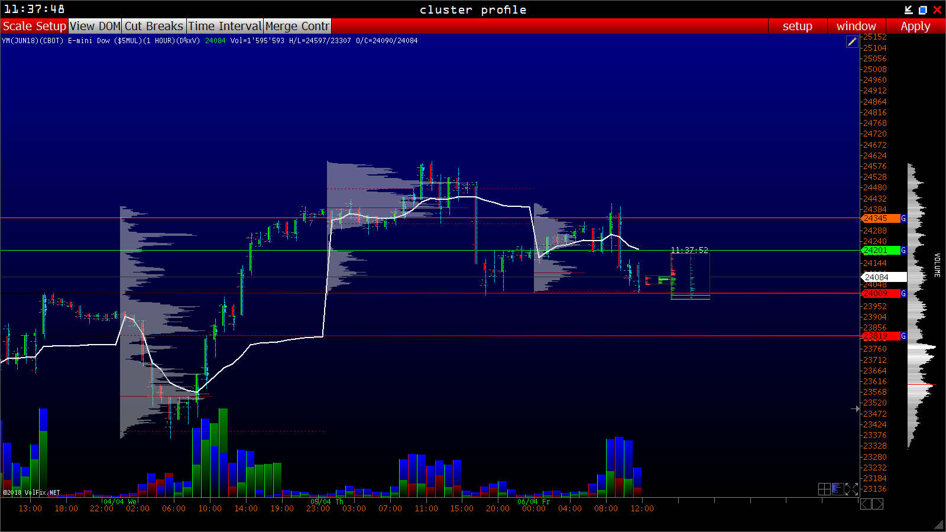
Task: Click the 19:00 time axis label
Action: (282, 508)
